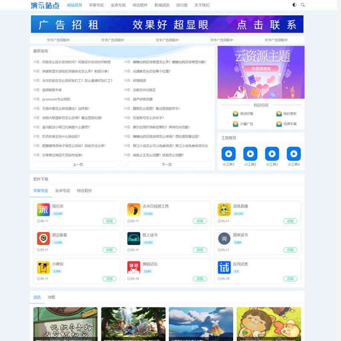The image size is (341, 341).
Task: Open 排行榜 in the navigation bar
Action: tap(182, 5)
